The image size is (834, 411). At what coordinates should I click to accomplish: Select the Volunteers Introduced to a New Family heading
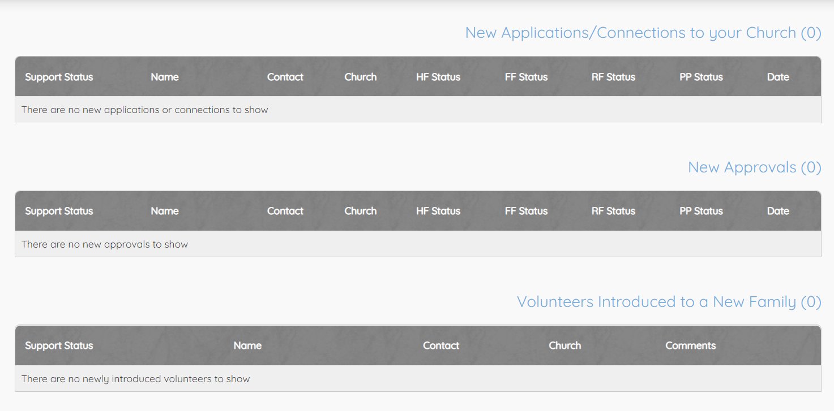tap(669, 302)
